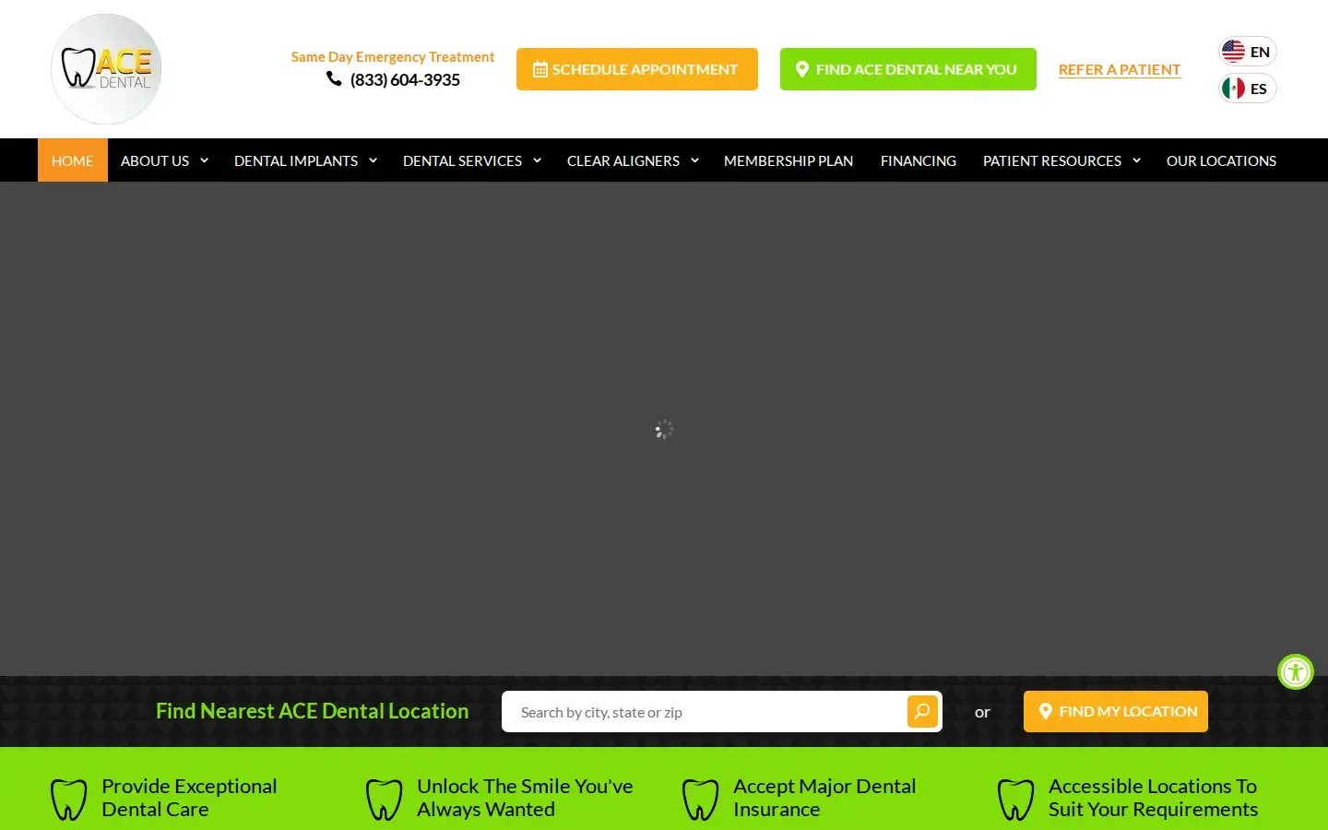Click the search magnifier icon button
The image size is (1328, 830).
922,711
